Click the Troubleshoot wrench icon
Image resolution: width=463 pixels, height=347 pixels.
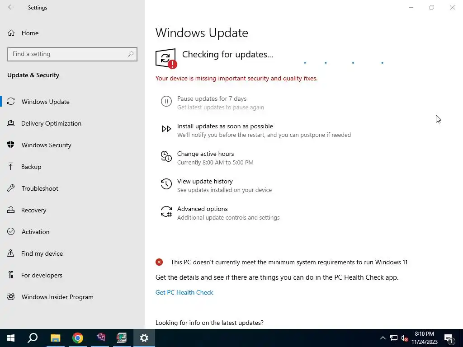[11, 188]
